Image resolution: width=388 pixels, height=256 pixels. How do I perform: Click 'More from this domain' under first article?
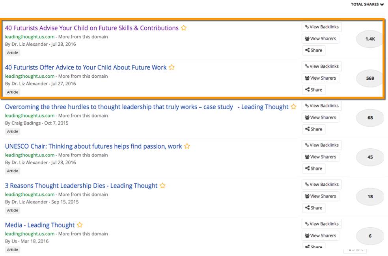(x=83, y=37)
